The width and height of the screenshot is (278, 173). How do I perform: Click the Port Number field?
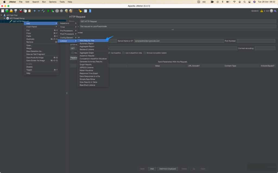click(256, 41)
